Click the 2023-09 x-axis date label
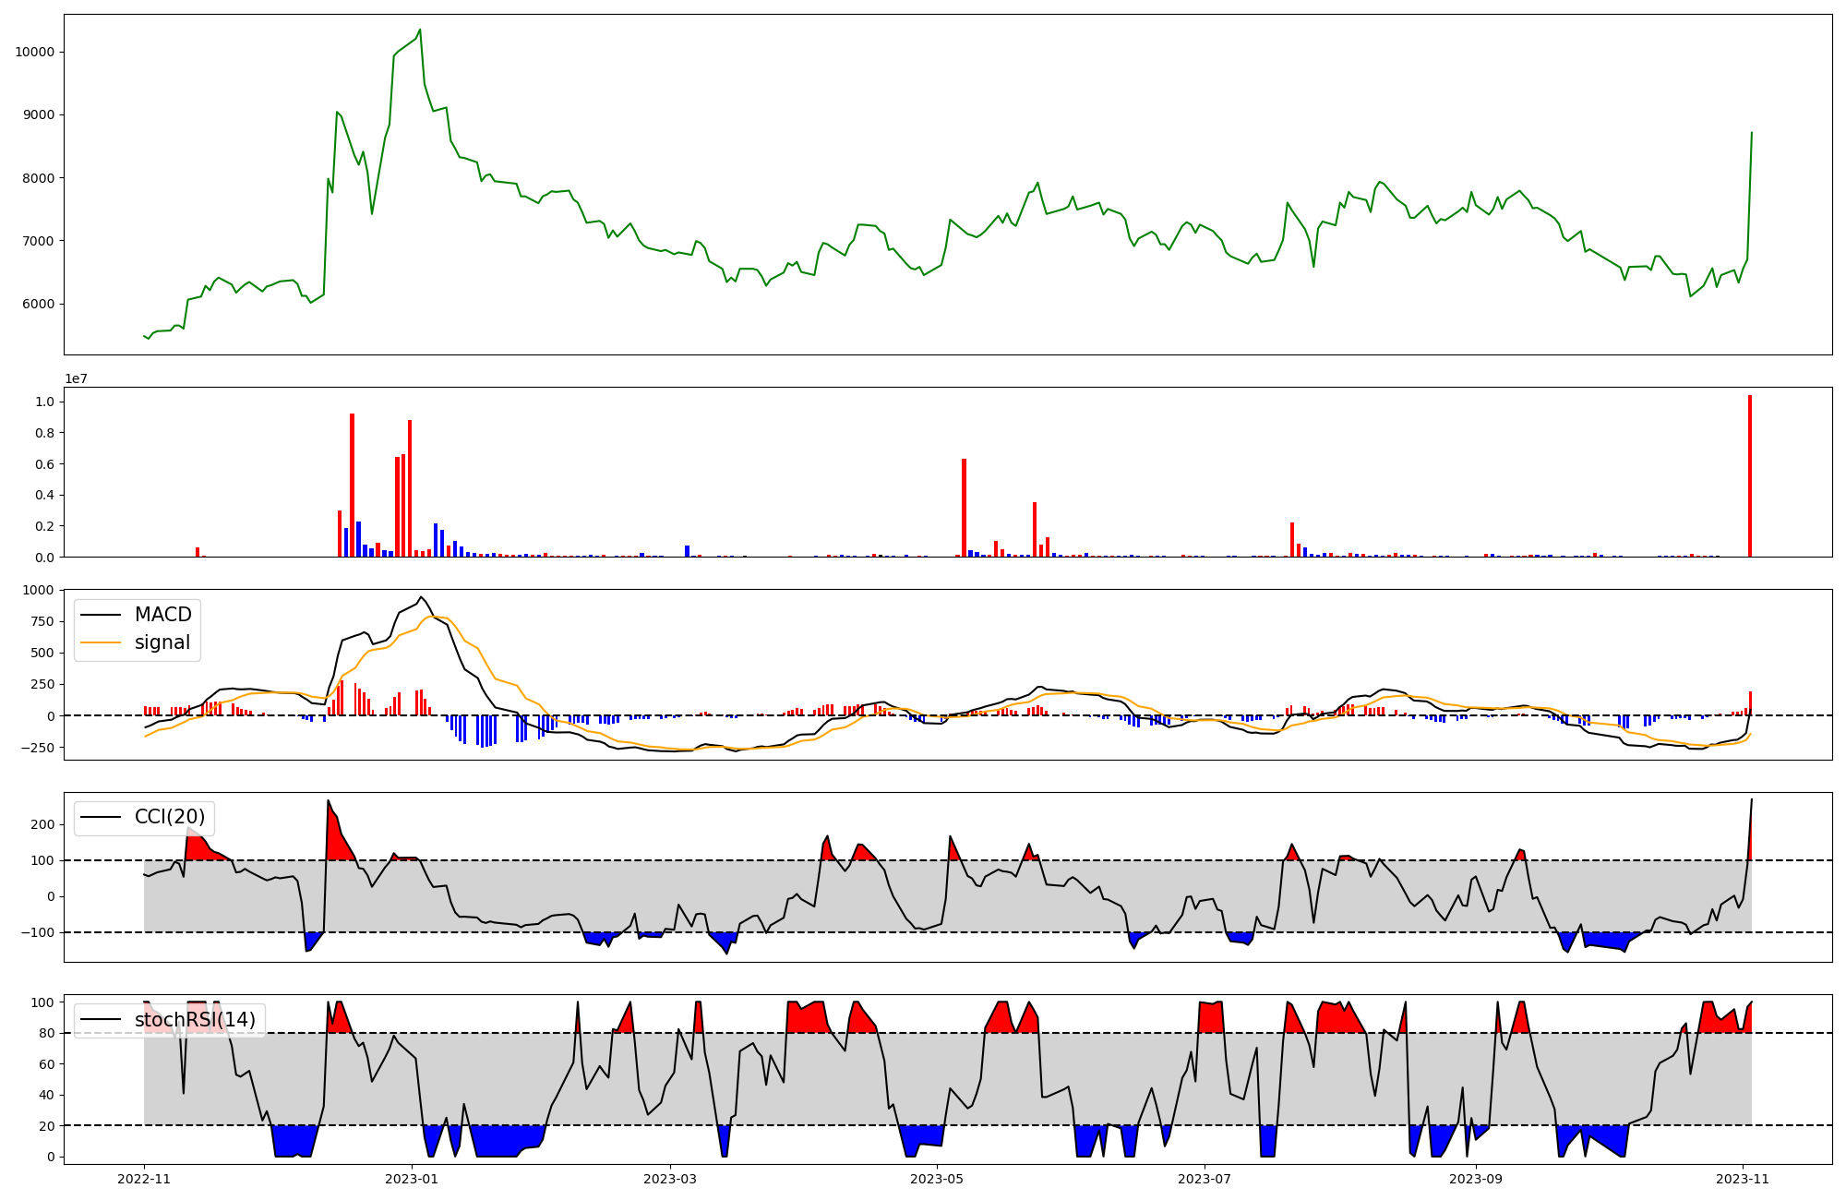Image resolution: width=1846 pixels, height=1200 pixels. (1475, 1179)
